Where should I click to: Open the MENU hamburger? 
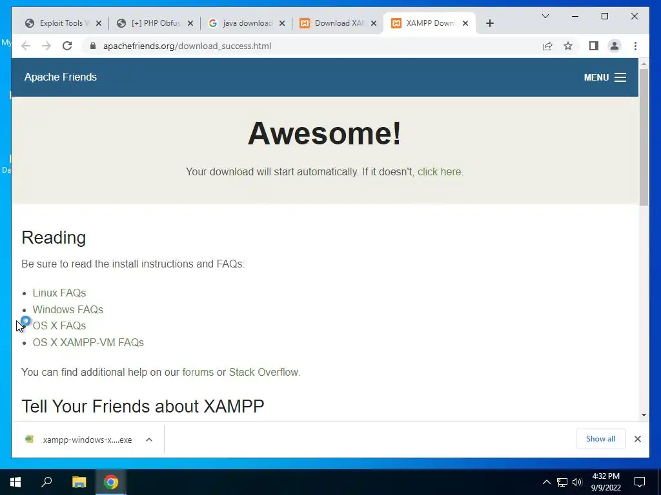605,77
